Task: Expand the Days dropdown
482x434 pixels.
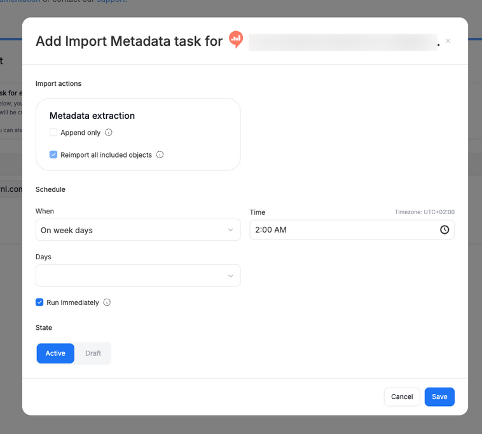Action: pos(138,276)
